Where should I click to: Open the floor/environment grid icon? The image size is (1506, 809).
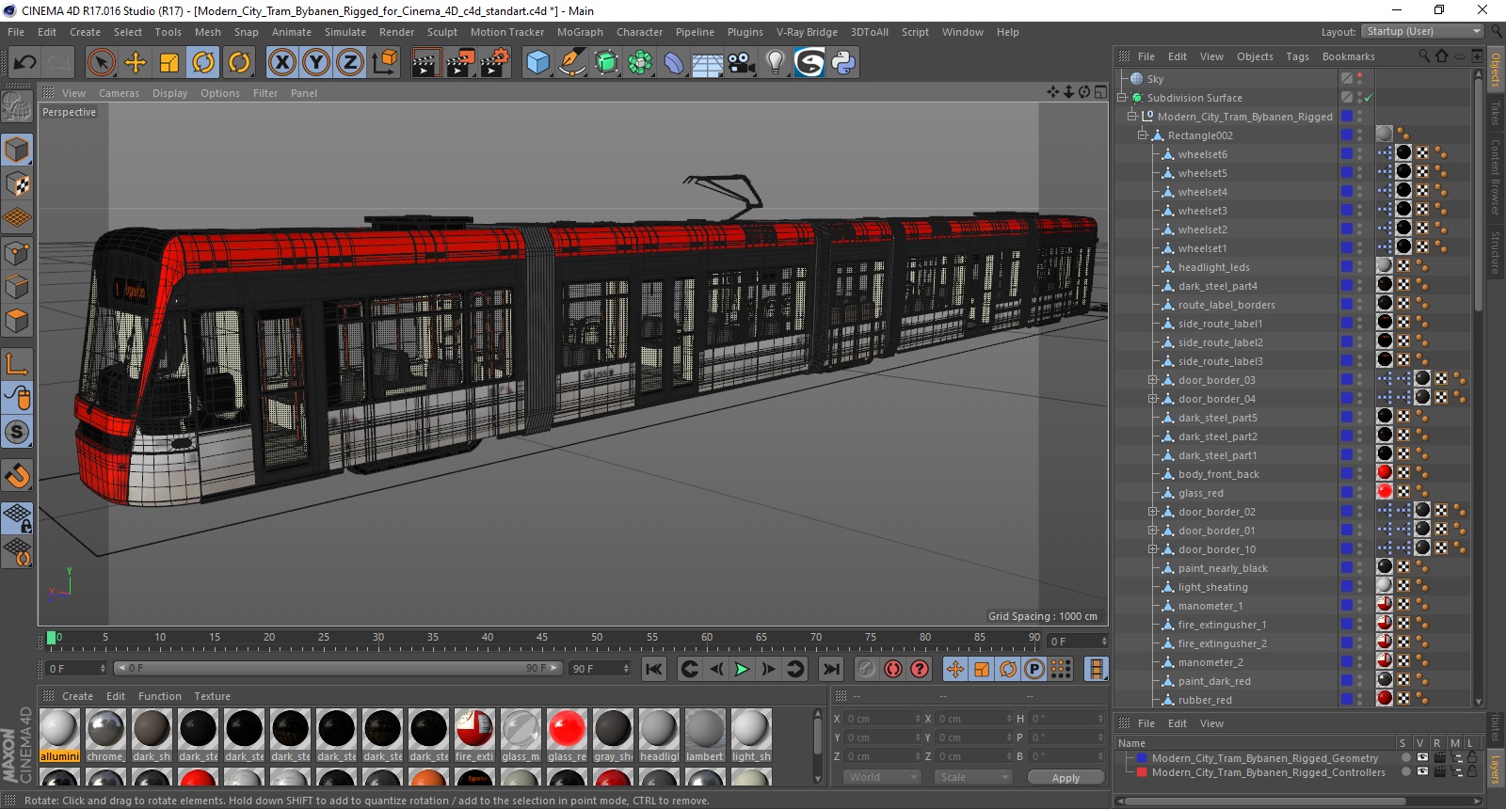(707, 63)
